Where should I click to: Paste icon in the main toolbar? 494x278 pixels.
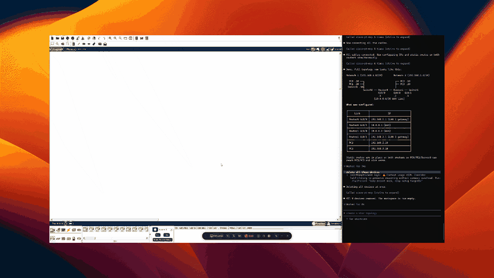click(x=94, y=38)
